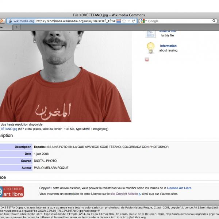219x219 pixels.
Task: Click the XOXÉ TÉTANO photo preview
Action: pos(66,76)
